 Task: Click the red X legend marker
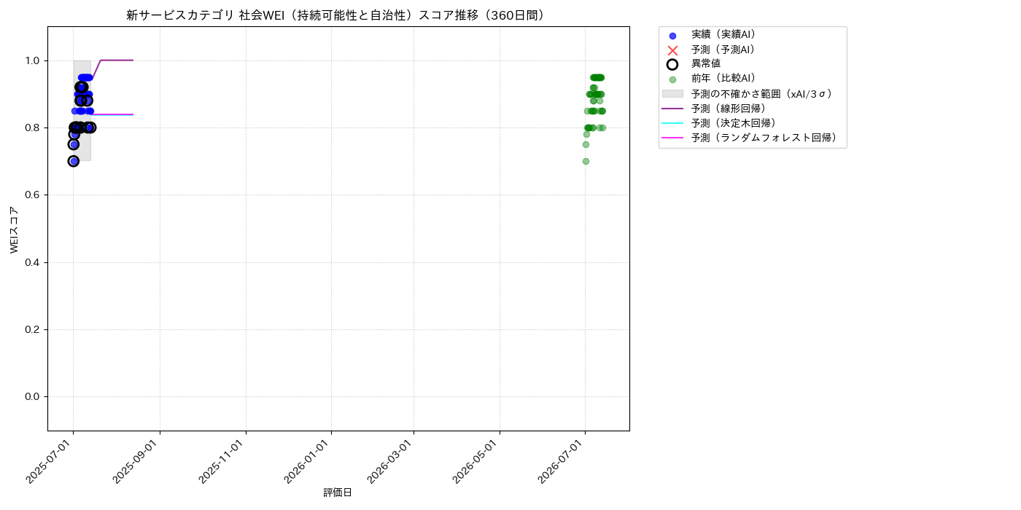tap(672, 50)
